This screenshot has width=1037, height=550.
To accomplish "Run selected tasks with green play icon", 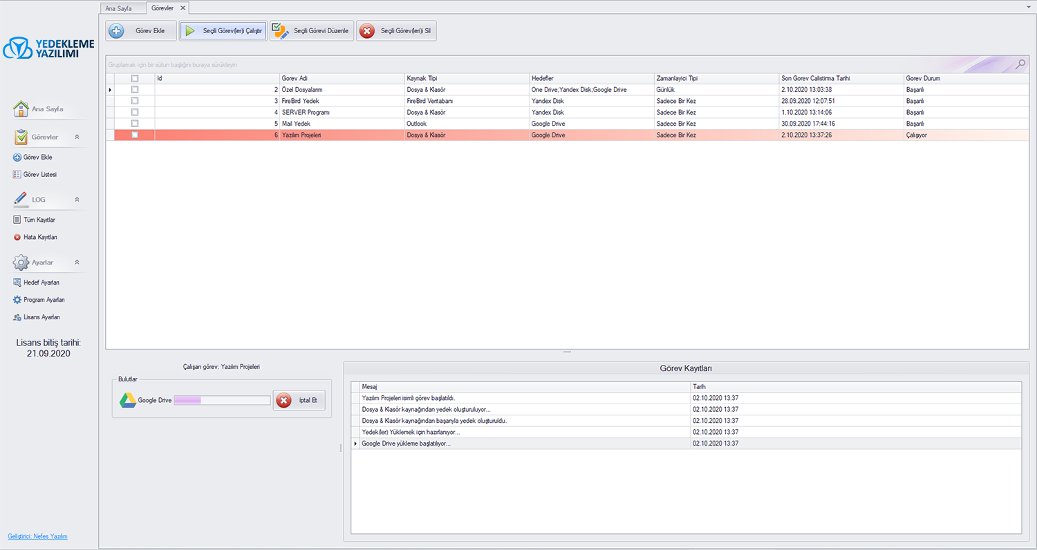I will coord(190,31).
